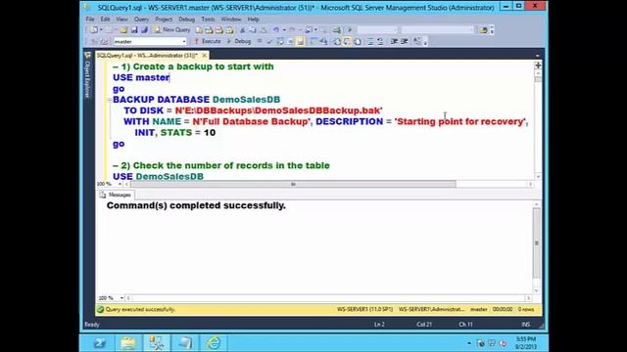627x352 pixels.
Task: Open the File menu
Action: 90,20
